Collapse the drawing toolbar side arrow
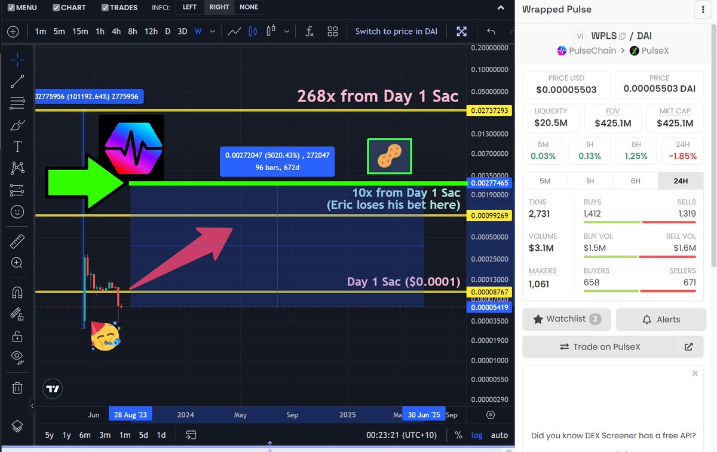This screenshot has width=717, height=452. pyautogui.click(x=32, y=406)
